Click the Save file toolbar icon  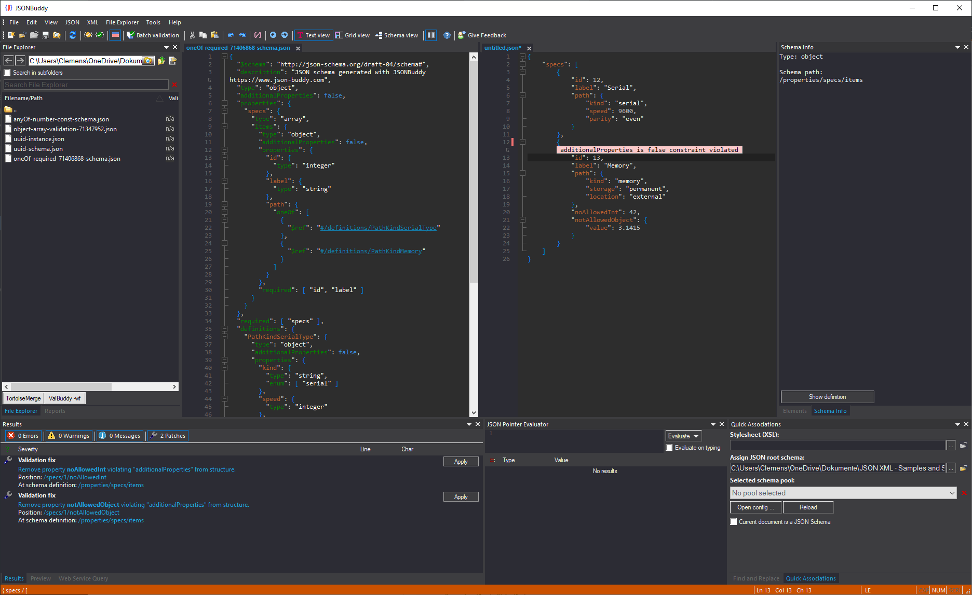pyautogui.click(x=46, y=35)
